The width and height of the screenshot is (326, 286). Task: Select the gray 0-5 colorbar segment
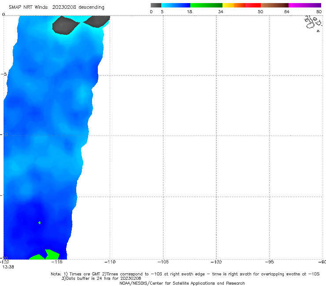click(156, 5)
